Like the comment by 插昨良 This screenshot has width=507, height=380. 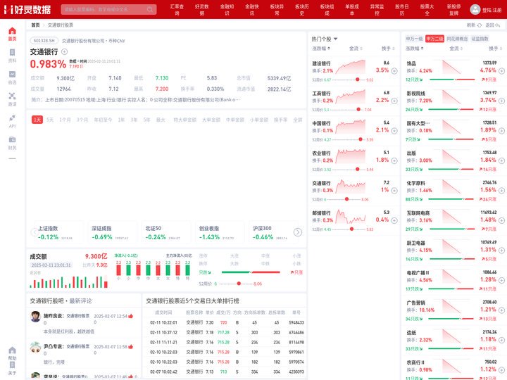131,316
